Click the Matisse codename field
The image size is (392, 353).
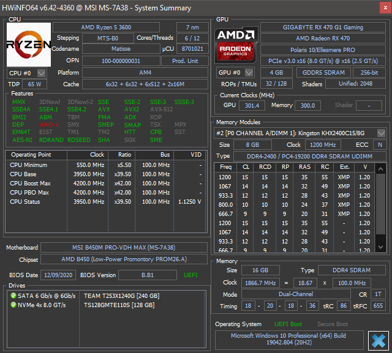(x=121, y=49)
